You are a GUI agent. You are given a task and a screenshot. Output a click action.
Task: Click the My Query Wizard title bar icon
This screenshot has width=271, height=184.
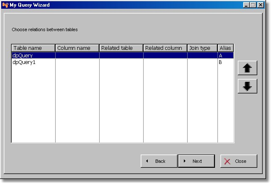tap(5, 5)
